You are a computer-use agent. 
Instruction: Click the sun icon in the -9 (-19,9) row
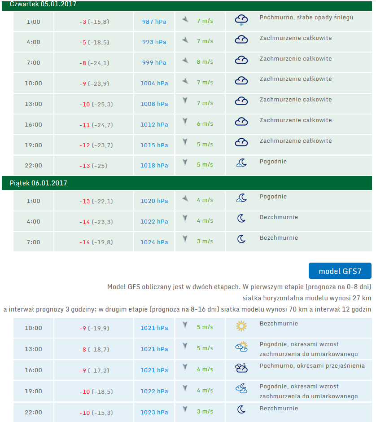pos(241,326)
